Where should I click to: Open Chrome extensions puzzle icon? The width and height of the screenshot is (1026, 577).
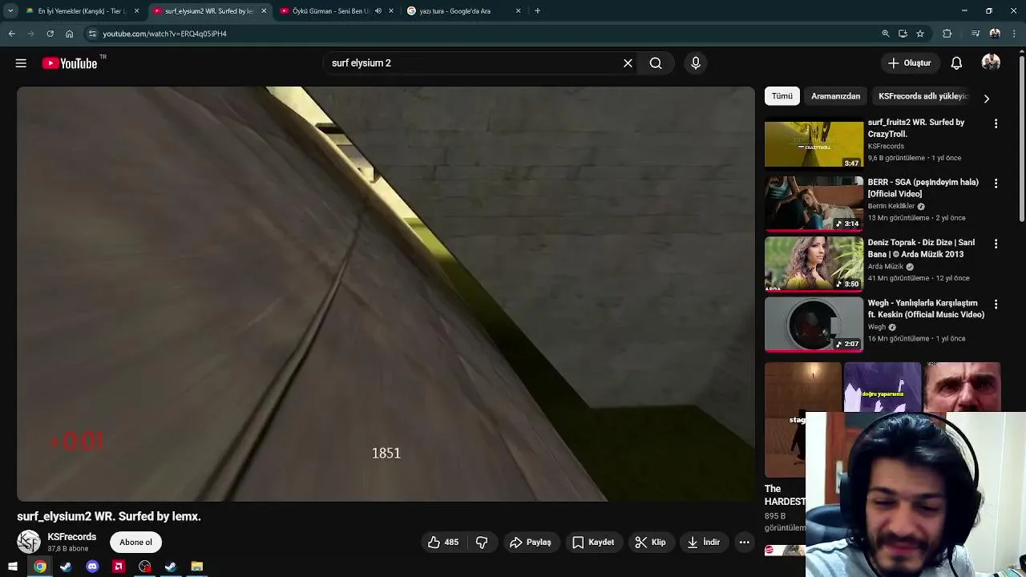tap(947, 34)
